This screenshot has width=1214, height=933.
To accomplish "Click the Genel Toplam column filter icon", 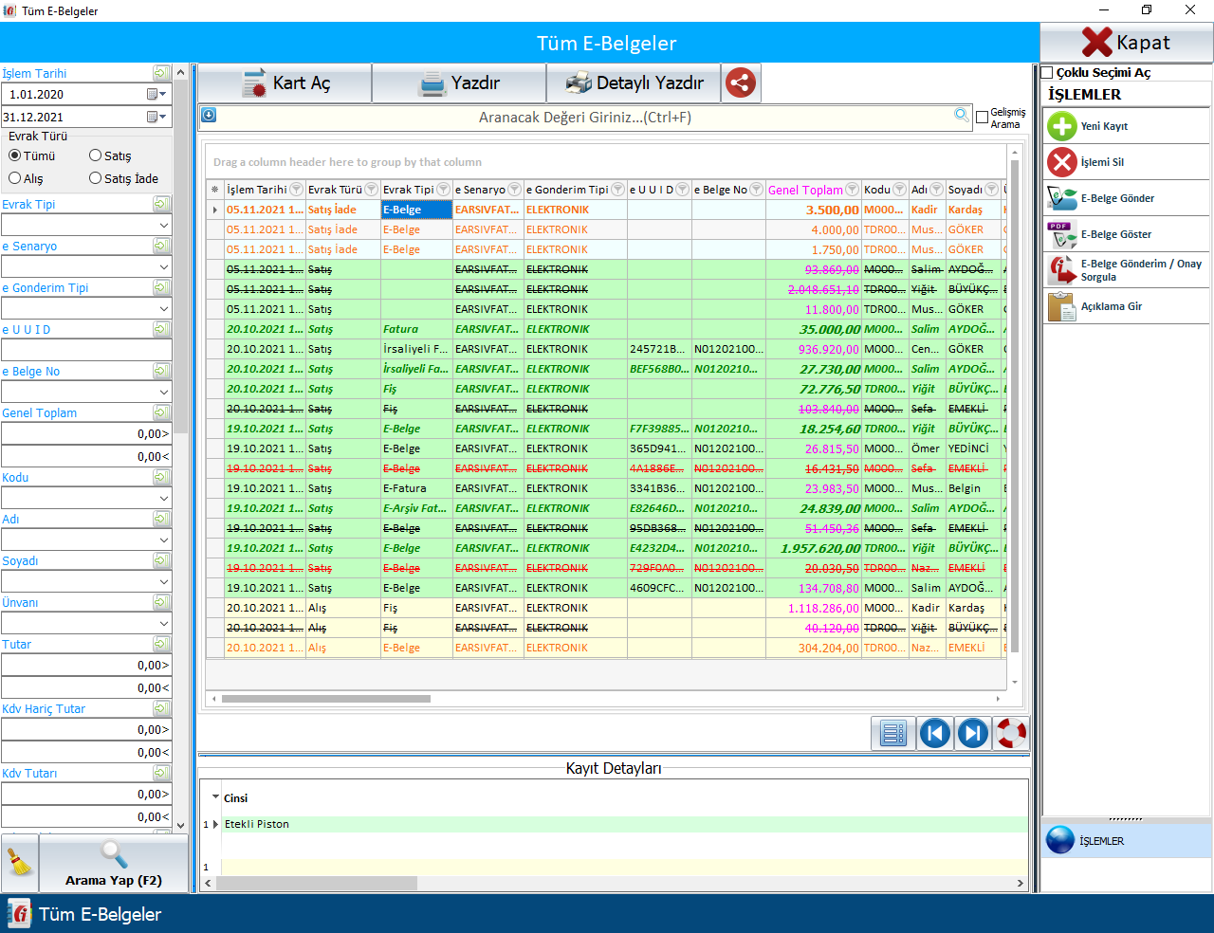I will tap(852, 190).
